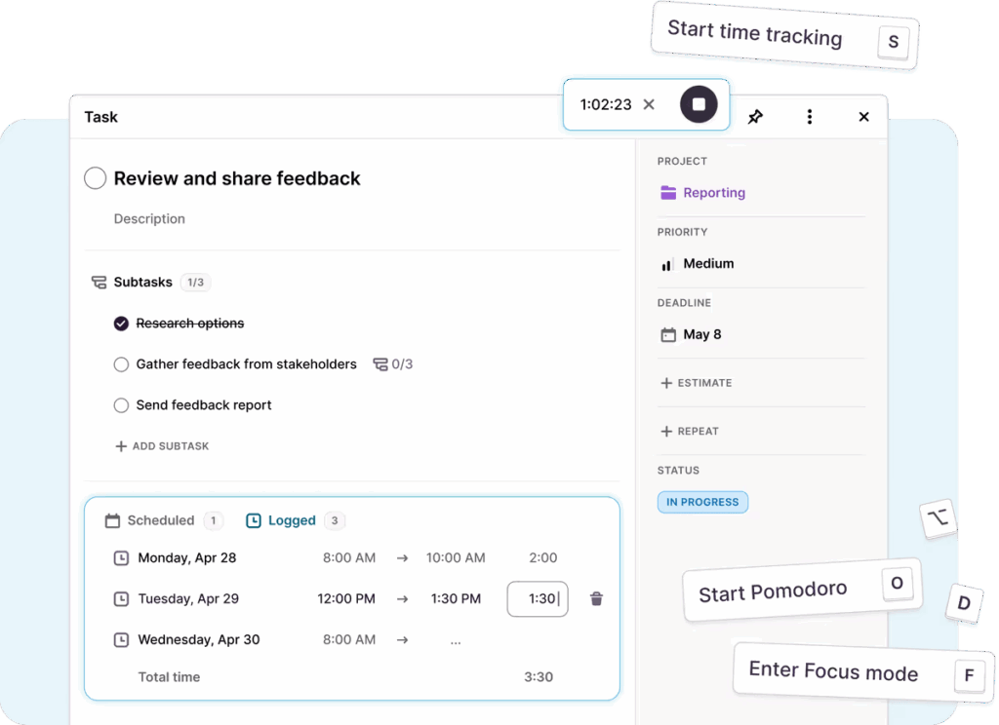Click Add Subtask
999x725 pixels.
(x=162, y=446)
